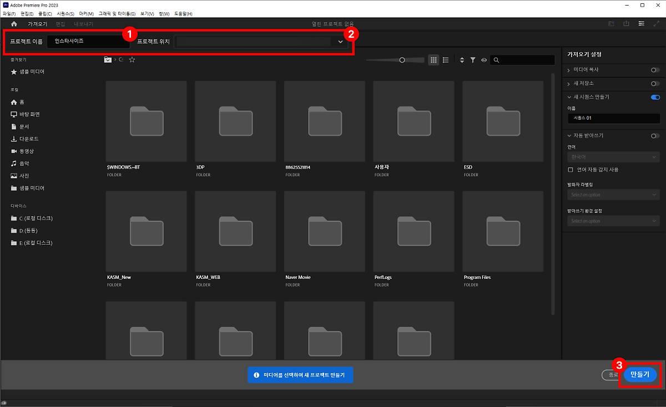Click the funnel filter icon
The width and height of the screenshot is (666, 407).
(x=473, y=60)
